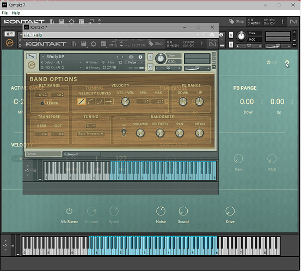Click the workspace layout icon in the back Kontakt header
The width and height of the screenshot is (301, 272).
[x=82, y=21]
